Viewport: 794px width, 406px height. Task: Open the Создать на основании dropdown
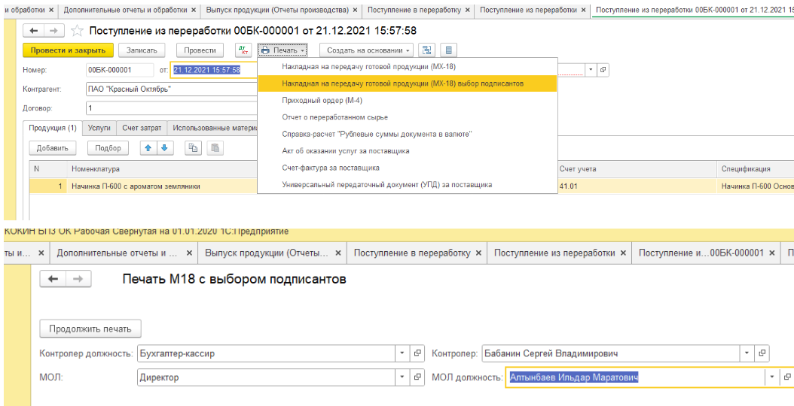tap(366, 50)
